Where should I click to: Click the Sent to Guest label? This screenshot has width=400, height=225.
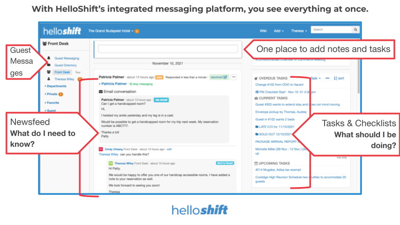(225, 163)
